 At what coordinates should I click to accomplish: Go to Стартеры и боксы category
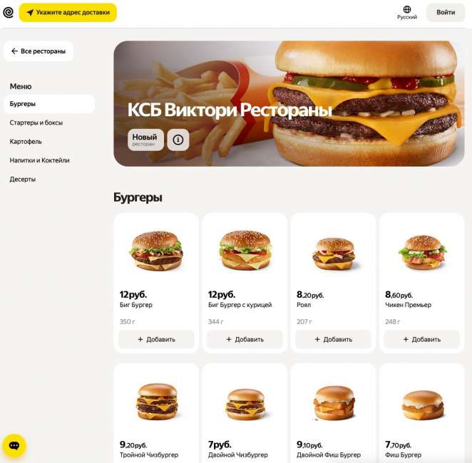pyautogui.click(x=36, y=123)
